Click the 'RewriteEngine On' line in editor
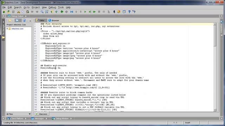The image size is (225, 126). pos(50,68)
